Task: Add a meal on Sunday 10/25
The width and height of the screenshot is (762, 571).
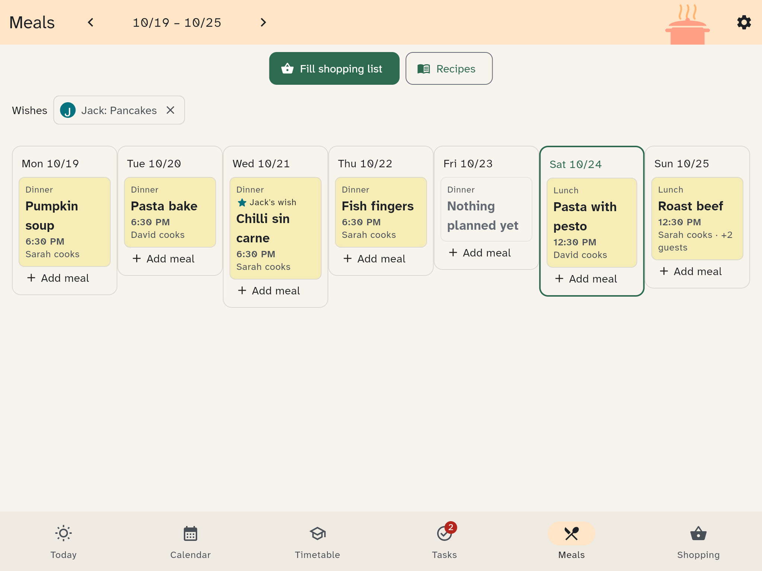Action: pos(691,271)
